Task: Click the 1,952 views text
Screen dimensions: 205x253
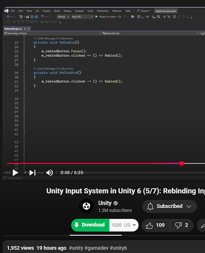Action: [x=20, y=248]
